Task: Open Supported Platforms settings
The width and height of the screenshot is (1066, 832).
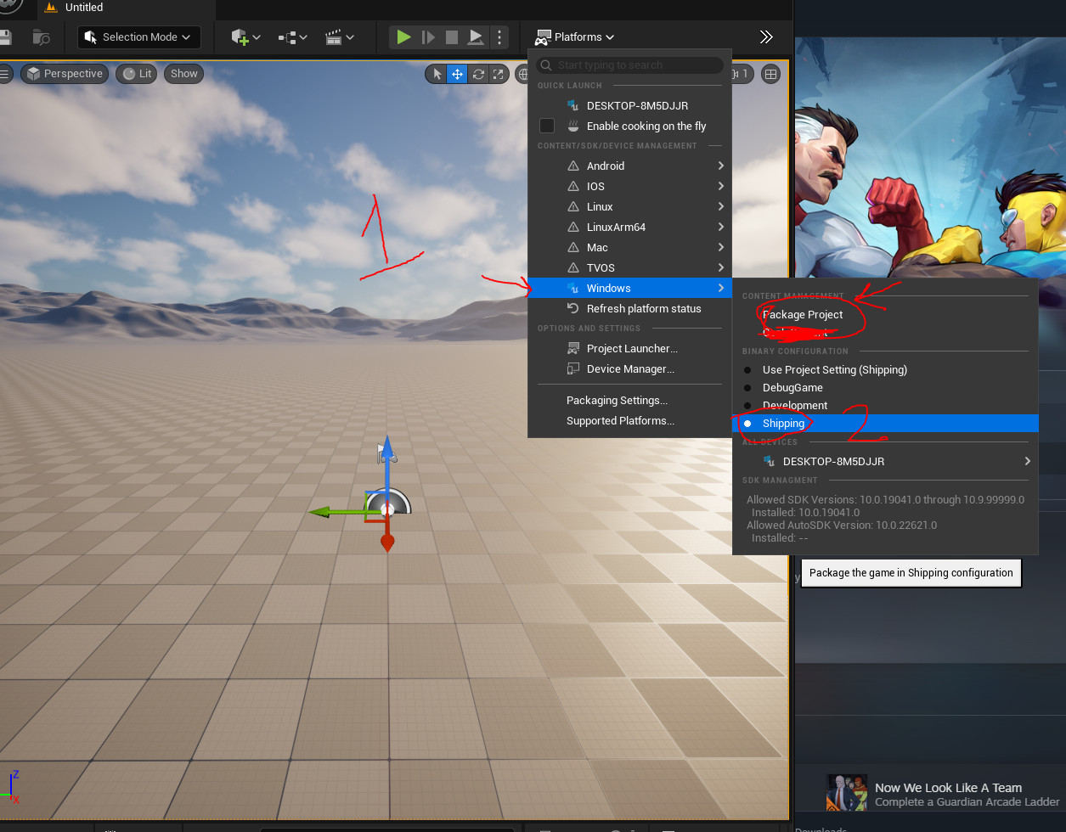Action: tap(629, 420)
